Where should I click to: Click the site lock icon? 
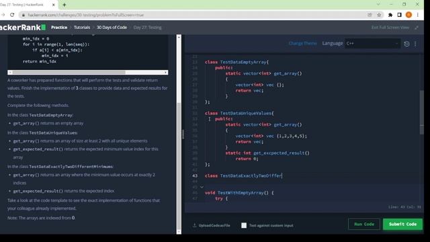coord(24,15)
